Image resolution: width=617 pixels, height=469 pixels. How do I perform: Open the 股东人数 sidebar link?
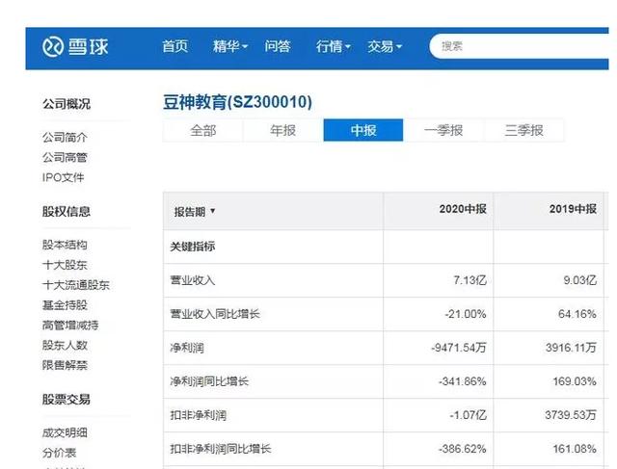point(65,345)
